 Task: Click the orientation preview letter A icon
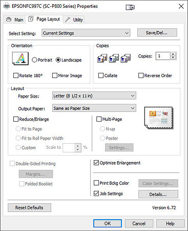point(20,59)
